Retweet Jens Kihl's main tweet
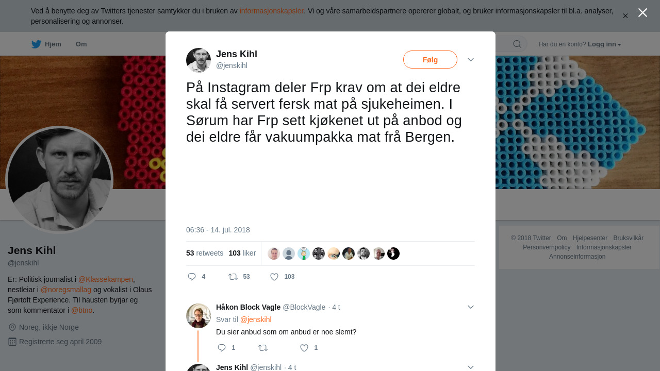The height and width of the screenshot is (371, 660). coord(233,277)
